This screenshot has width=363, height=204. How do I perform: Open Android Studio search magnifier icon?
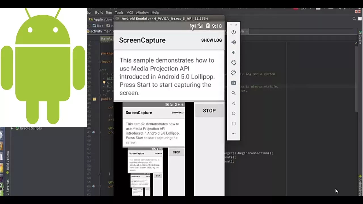[354, 19]
